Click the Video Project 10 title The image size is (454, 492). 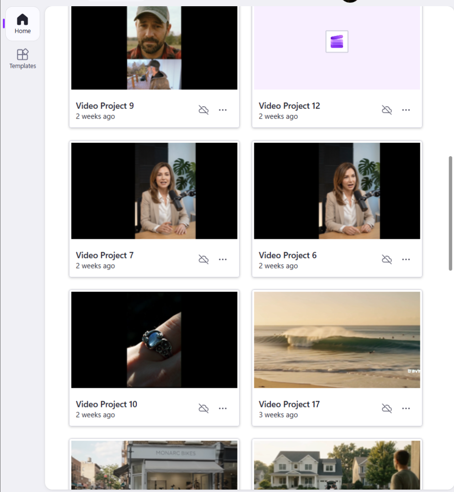(x=107, y=404)
